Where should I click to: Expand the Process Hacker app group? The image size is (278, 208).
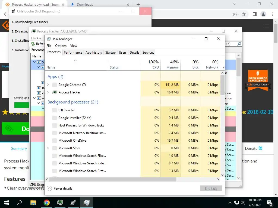pos(48,92)
